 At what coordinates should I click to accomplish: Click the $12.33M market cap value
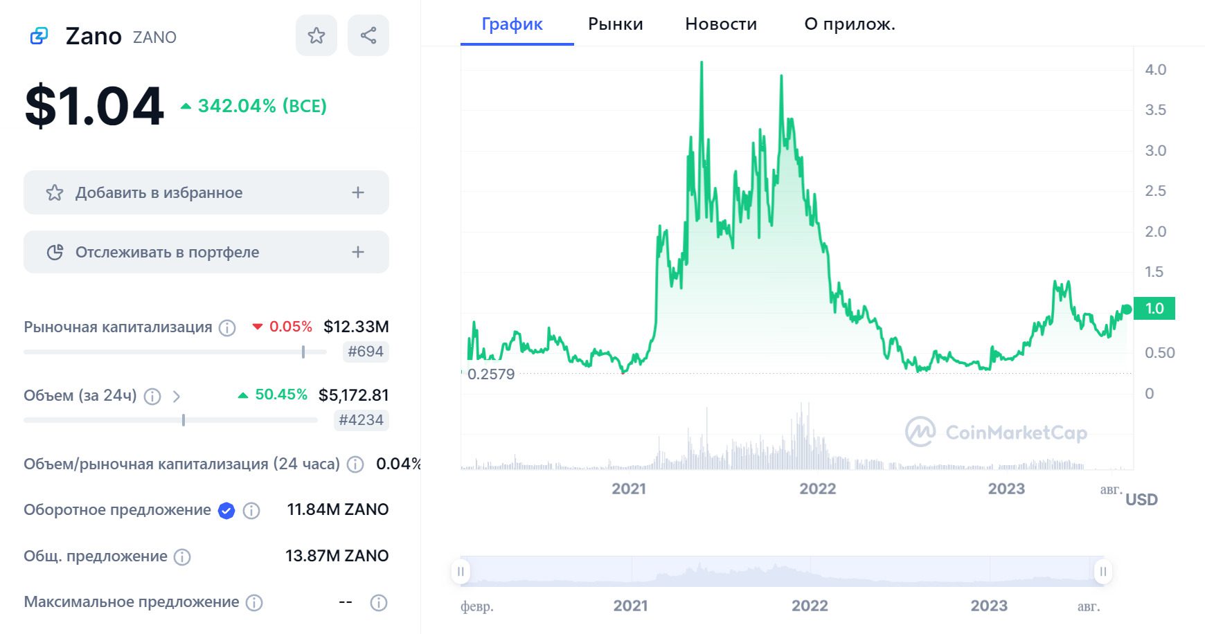[356, 327]
